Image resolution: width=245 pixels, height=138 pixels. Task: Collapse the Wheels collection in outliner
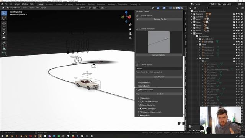(191, 33)
